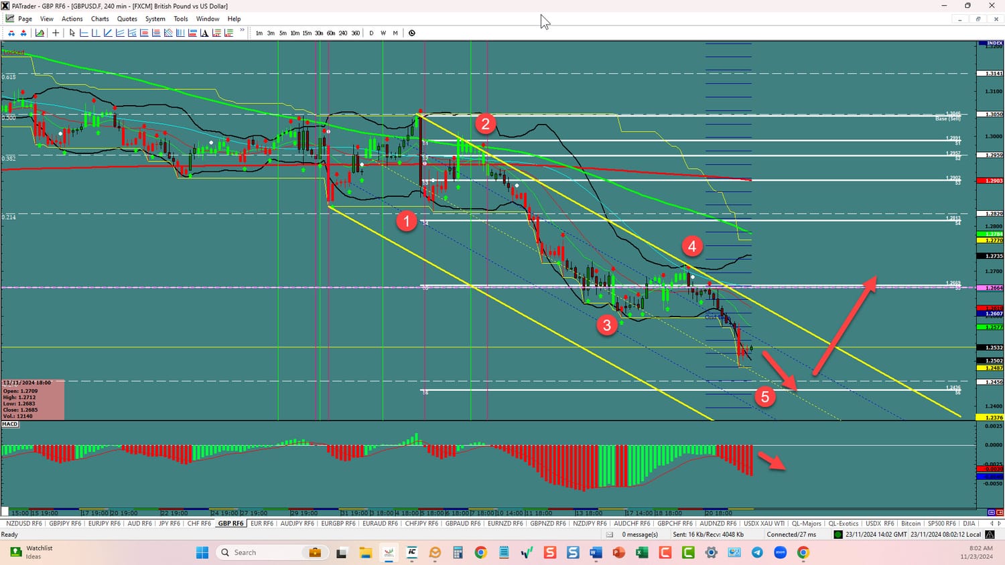The width and height of the screenshot is (1005, 565).
Task: Pick the text annotation 'A' tool
Action: click(x=204, y=33)
